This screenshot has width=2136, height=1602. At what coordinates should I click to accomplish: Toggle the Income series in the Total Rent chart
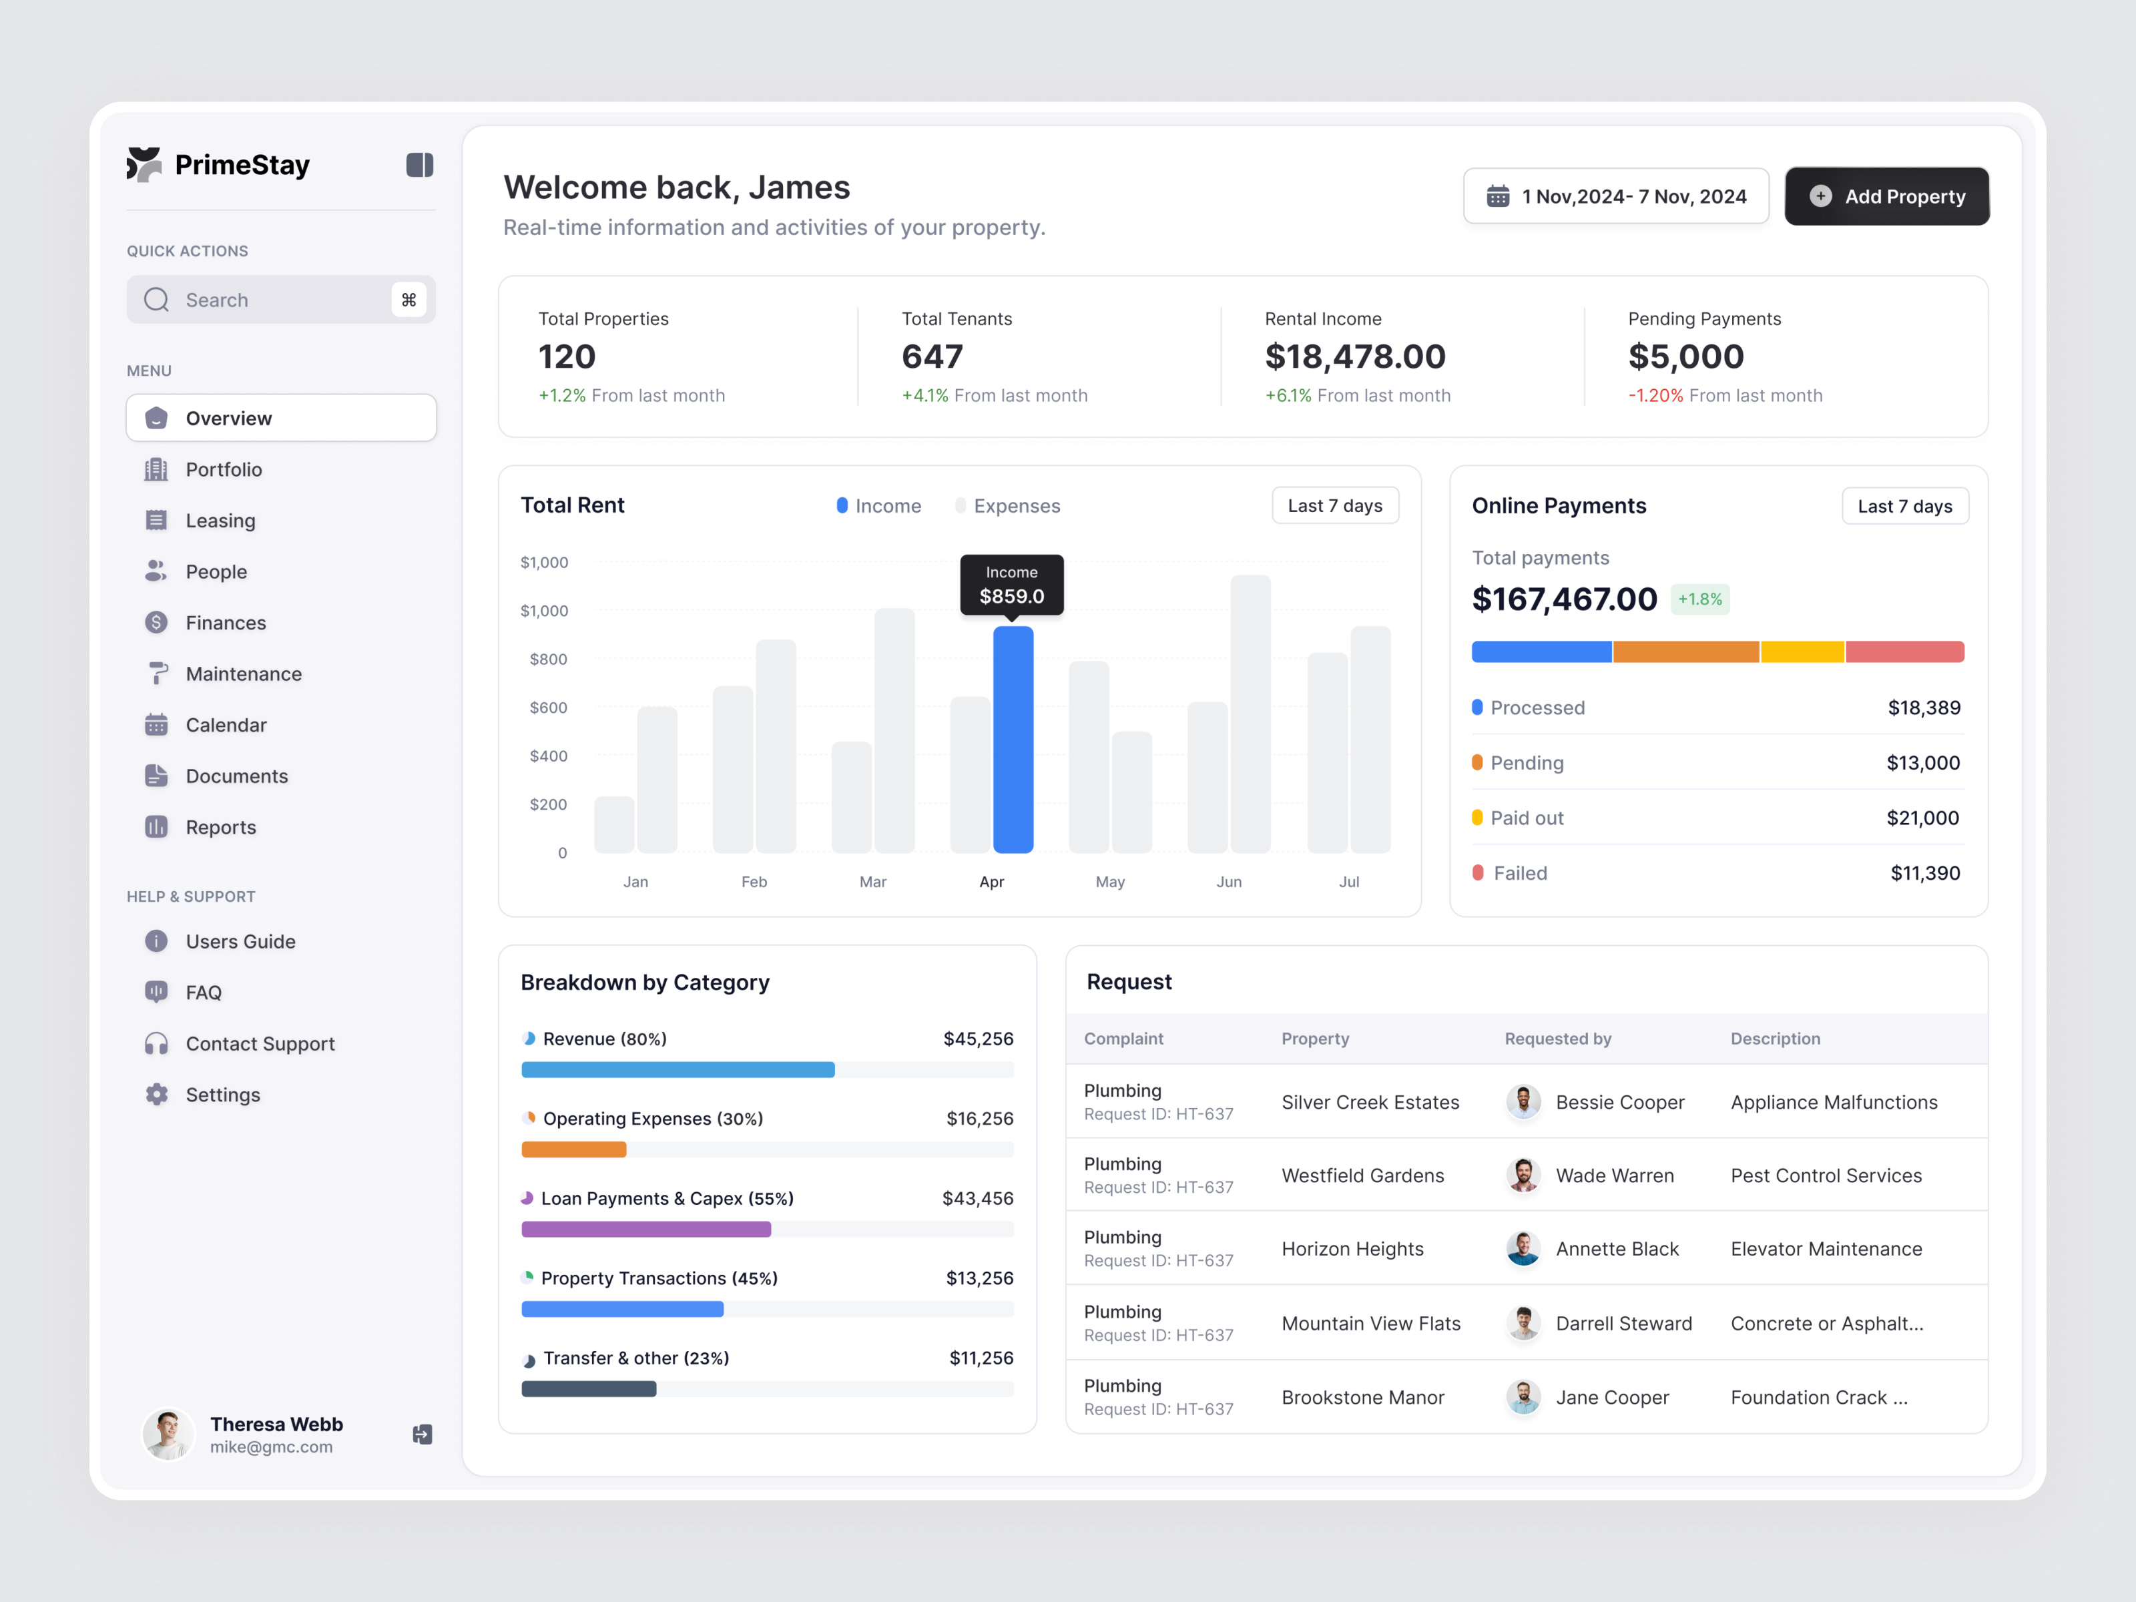877,505
